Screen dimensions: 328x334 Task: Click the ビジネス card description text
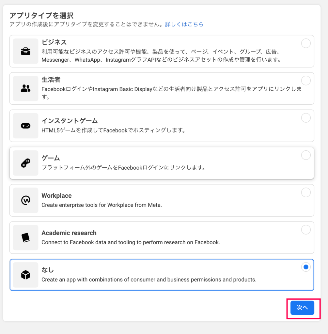pos(161,55)
